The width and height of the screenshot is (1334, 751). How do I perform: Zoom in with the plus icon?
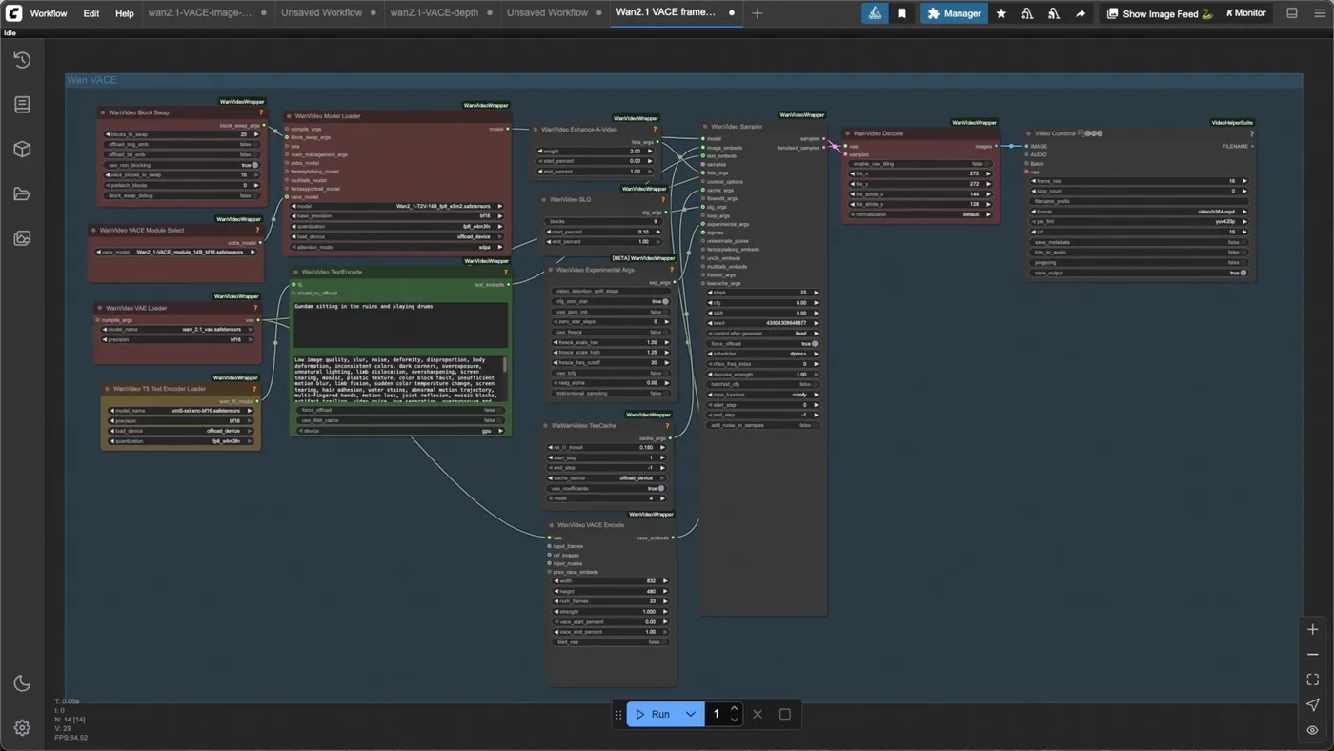point(1312,630)
